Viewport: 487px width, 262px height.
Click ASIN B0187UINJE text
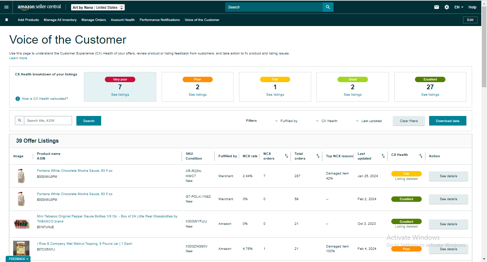45,227
